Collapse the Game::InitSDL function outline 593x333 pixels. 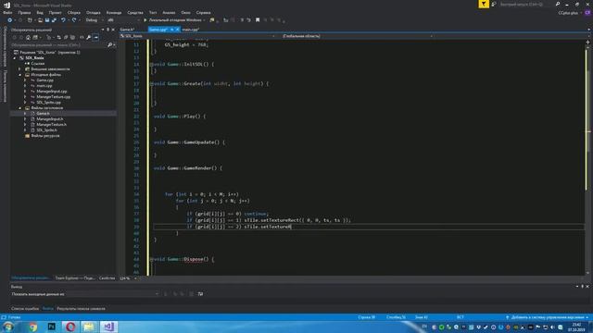152,65
